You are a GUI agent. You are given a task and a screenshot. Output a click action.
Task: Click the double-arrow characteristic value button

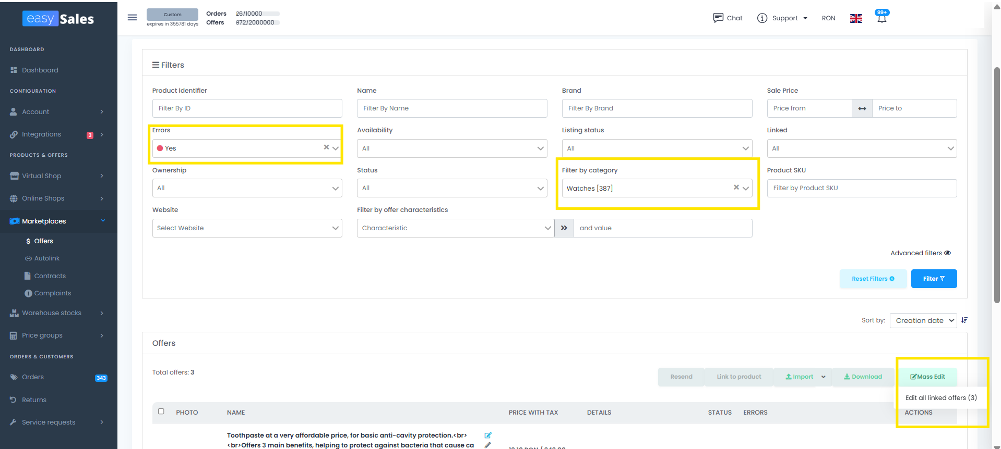(564, 228)
